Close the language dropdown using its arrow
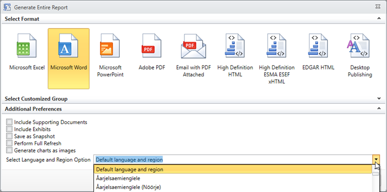Image resolution: width=387 pixels, height=192 pixels. click(x=376, y=159)
